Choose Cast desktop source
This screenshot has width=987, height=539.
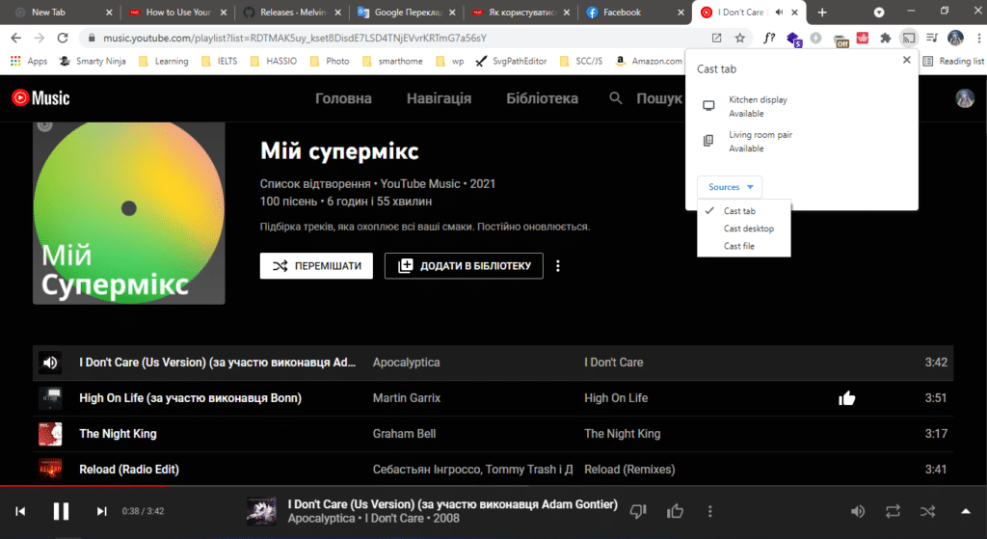pos(743,229)
